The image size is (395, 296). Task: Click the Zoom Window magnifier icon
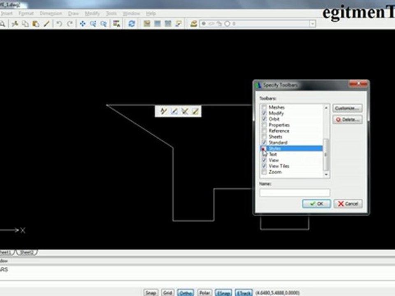pos(93,24)
